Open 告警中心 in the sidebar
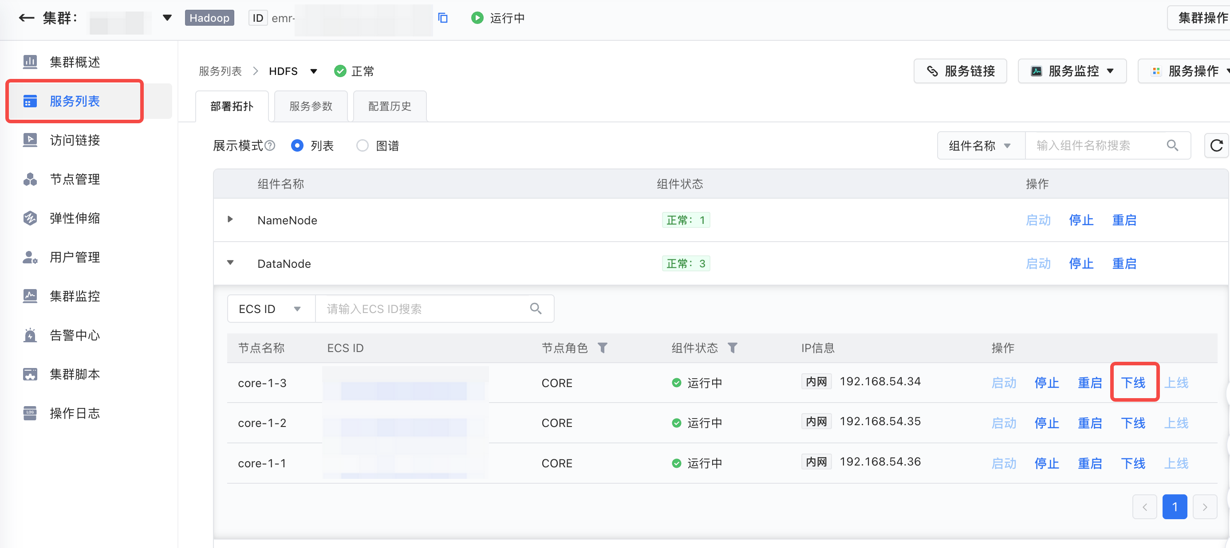Viewport: 1230px width, 548px height. point(75,335)
